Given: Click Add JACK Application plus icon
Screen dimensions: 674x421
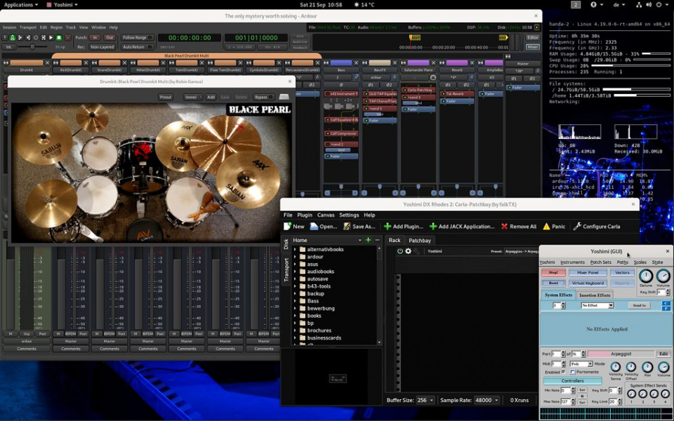Looking at the screenshot, I should (433, 227).
